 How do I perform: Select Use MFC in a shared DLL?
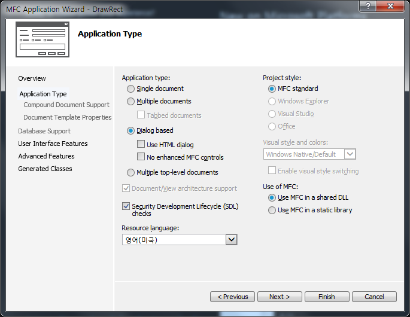(x=272, y=197)
